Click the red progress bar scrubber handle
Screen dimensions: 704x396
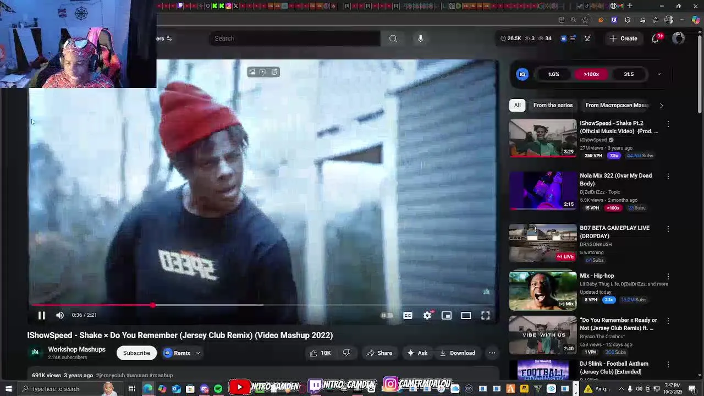coord(153,305)
